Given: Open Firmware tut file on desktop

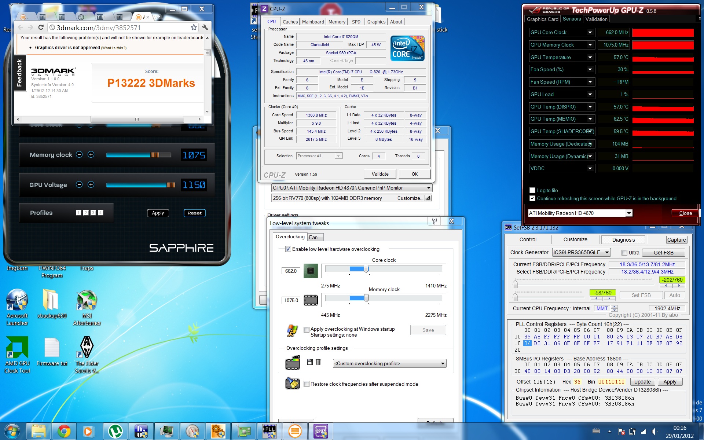Looking at the screenshot, I should pyautogui.click(x=52, y=352).
